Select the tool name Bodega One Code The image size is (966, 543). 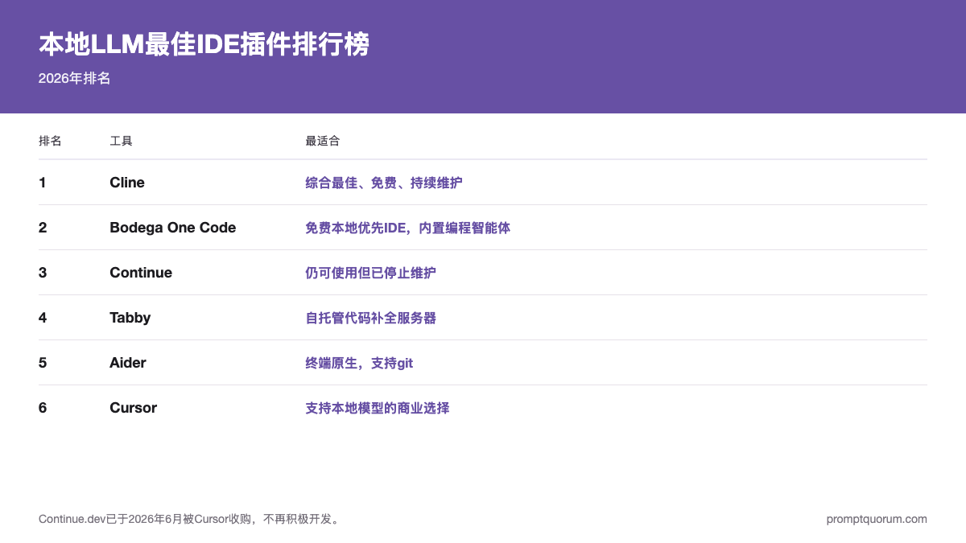173,228
